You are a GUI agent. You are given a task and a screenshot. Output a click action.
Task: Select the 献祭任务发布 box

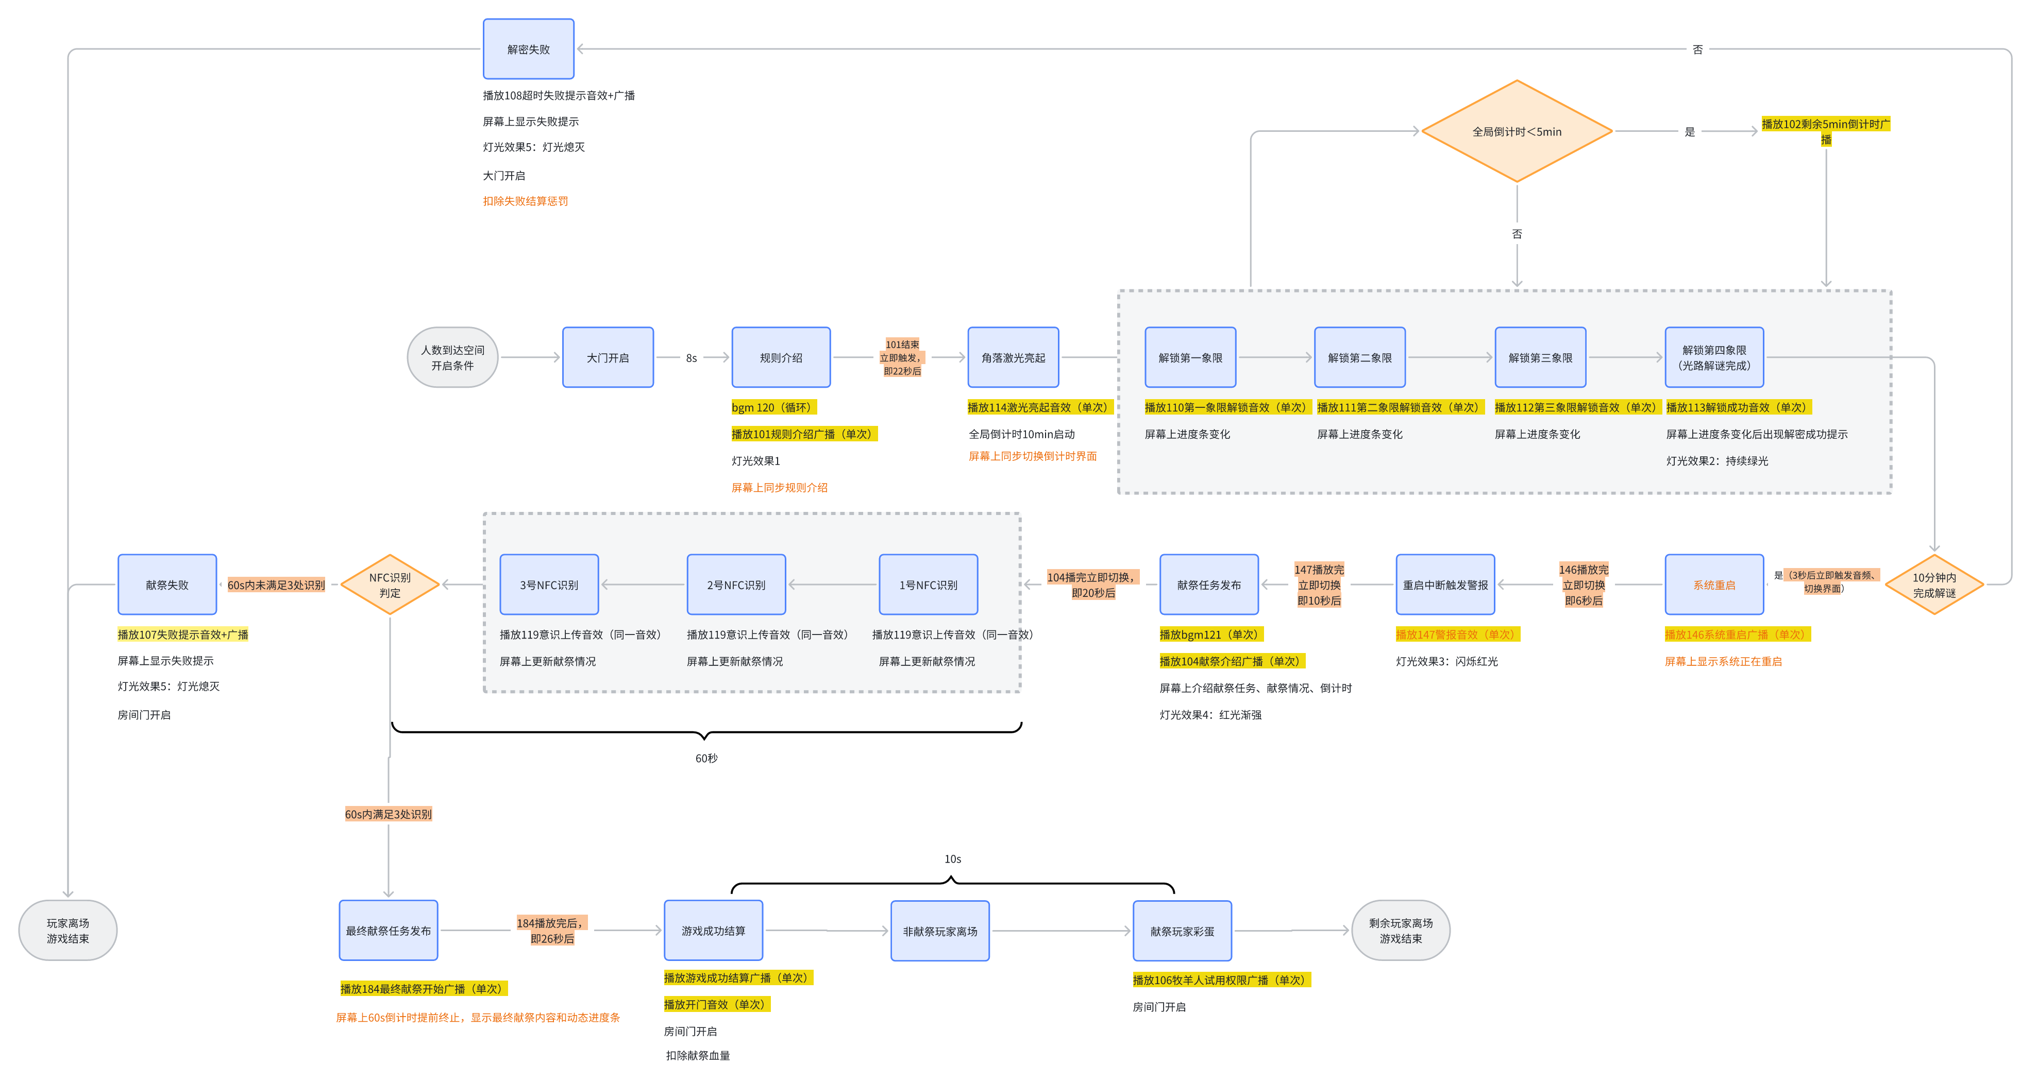point(1209,585)
